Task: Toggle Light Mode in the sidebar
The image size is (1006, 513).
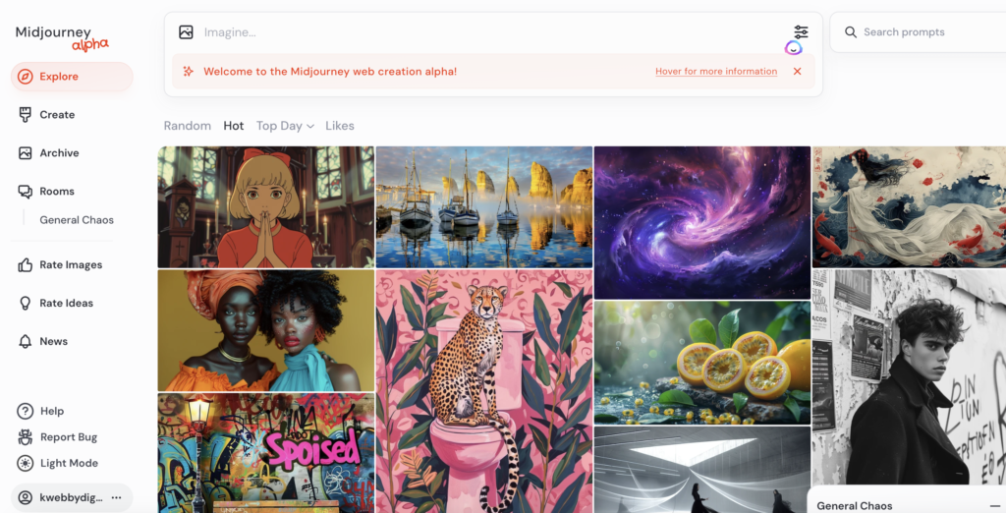Action: pos(58,463)
